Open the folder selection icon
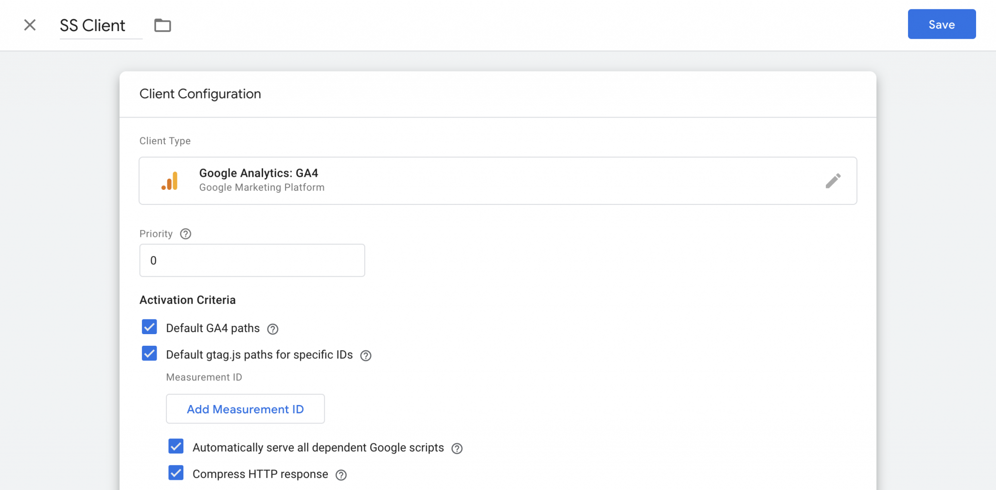This screenshot has width=996, height=490. pyautogui.click(x=162, y=25)
